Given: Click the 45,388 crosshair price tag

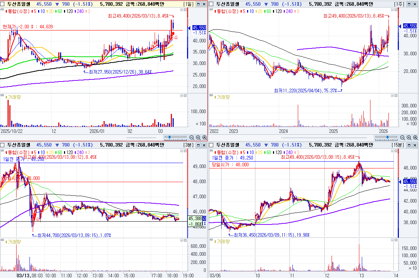Looking at the screenshot, I should 195,219.
